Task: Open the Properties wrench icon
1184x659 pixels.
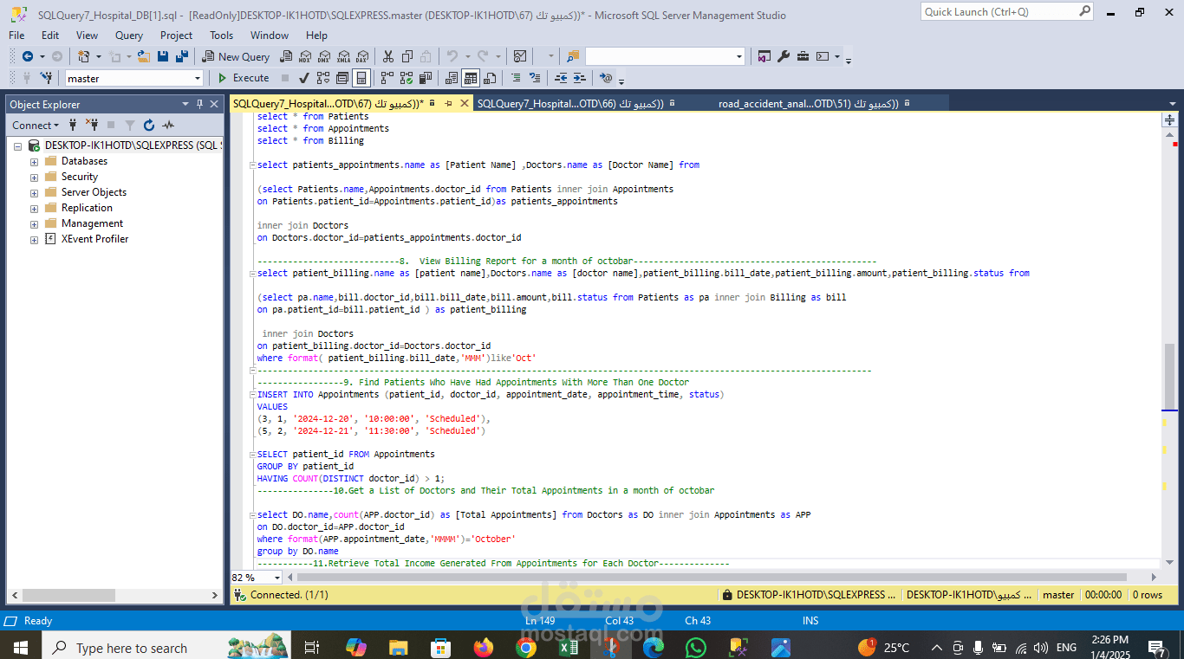Action: click(x=784, y=56)
